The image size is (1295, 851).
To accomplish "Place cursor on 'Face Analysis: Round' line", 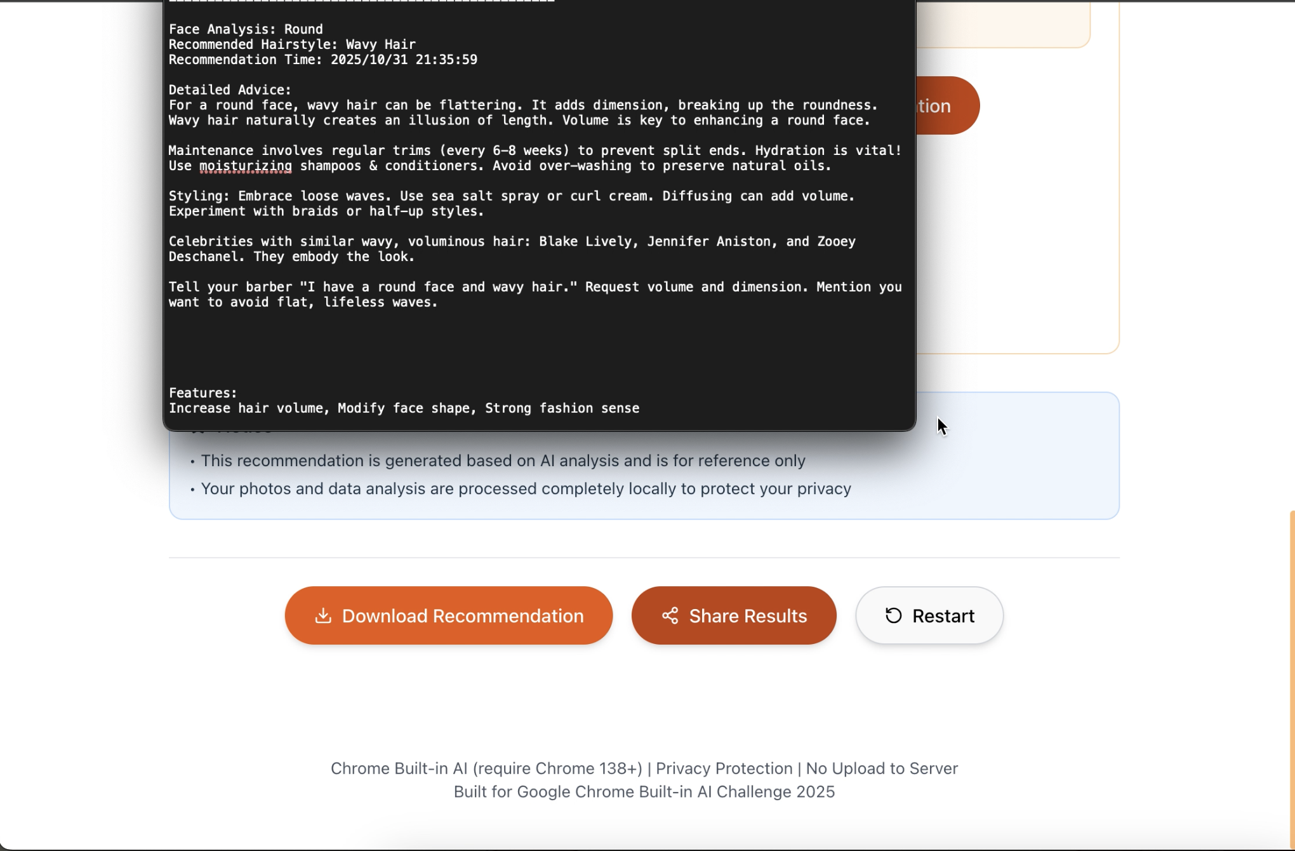I will [246, 29].
